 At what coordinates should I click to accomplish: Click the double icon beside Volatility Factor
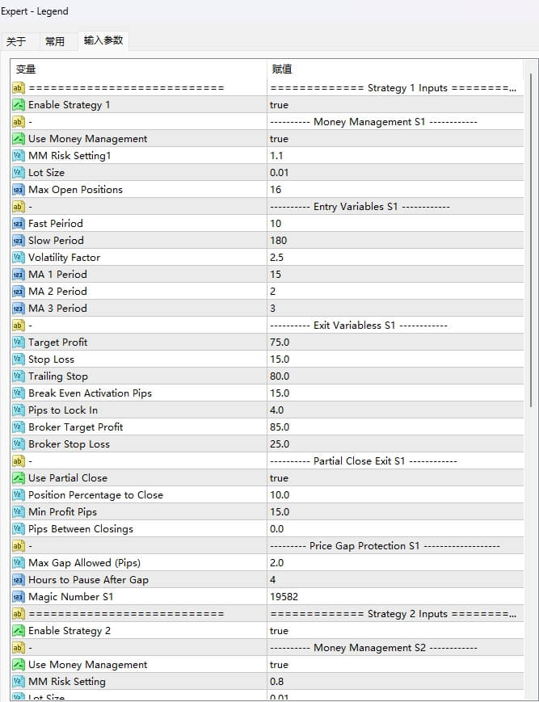(19, 258)
